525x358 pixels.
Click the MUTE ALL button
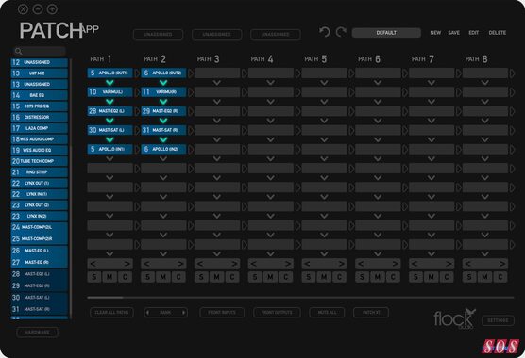[x=327, y=313]
